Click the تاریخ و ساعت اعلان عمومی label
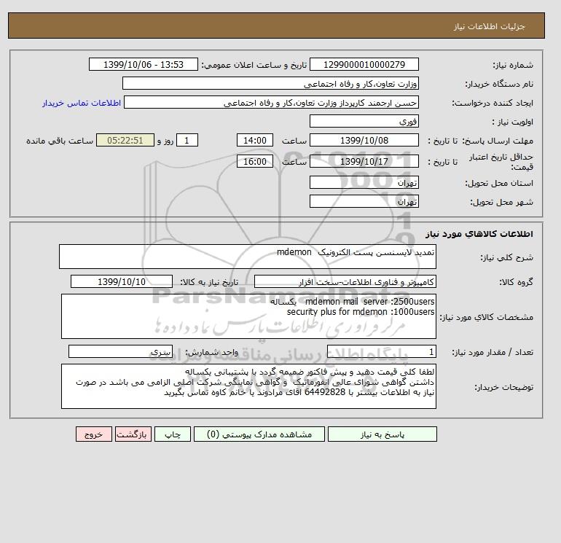This screenshot has width=561, height=543. click(254, 65)
